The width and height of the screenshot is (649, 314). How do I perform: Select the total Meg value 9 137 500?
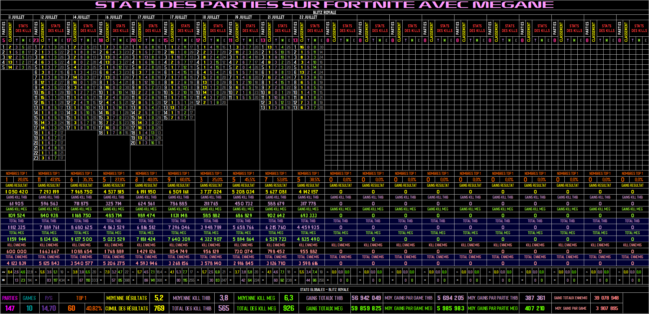coord(81,239)
